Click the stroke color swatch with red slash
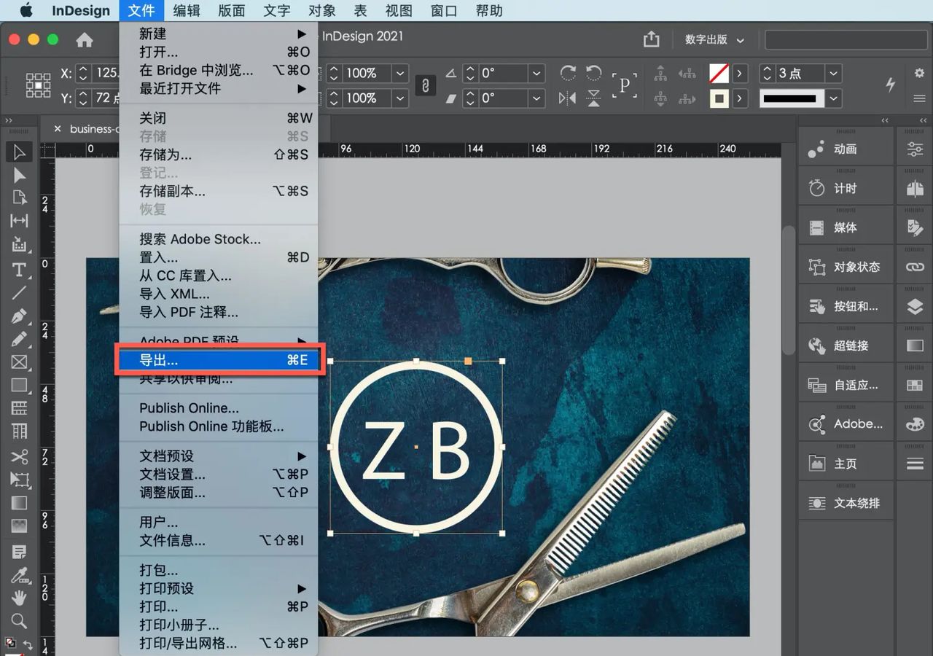 pos(719,73)
